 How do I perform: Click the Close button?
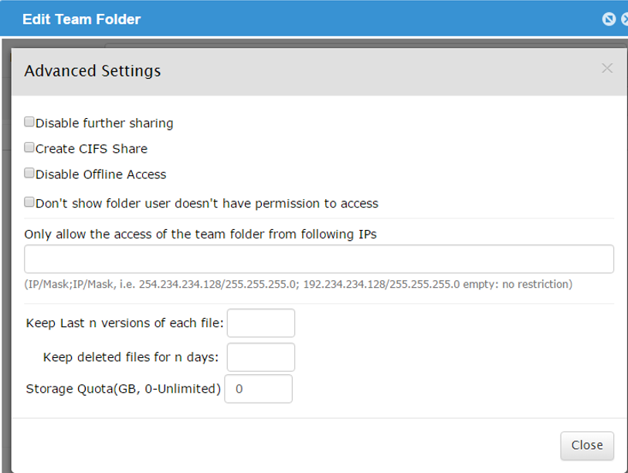point(587,445)
